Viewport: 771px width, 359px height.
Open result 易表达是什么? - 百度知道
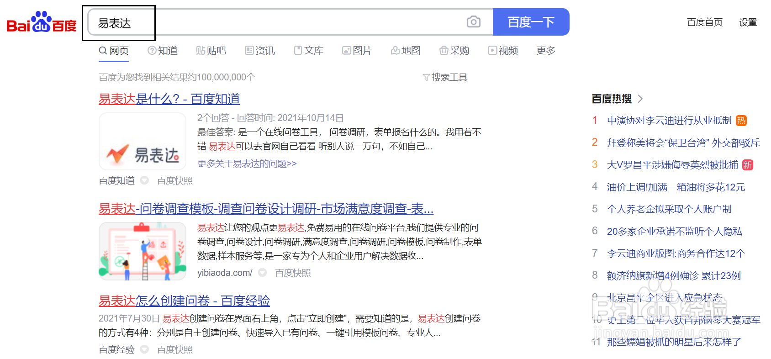pos(169,99)
